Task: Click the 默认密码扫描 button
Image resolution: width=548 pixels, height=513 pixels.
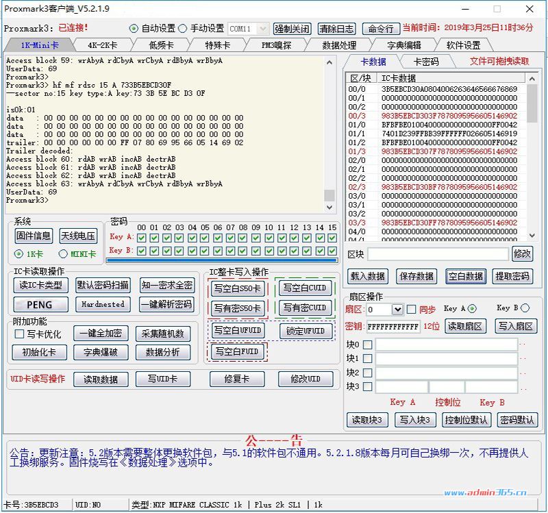Action: coord(103,286)
